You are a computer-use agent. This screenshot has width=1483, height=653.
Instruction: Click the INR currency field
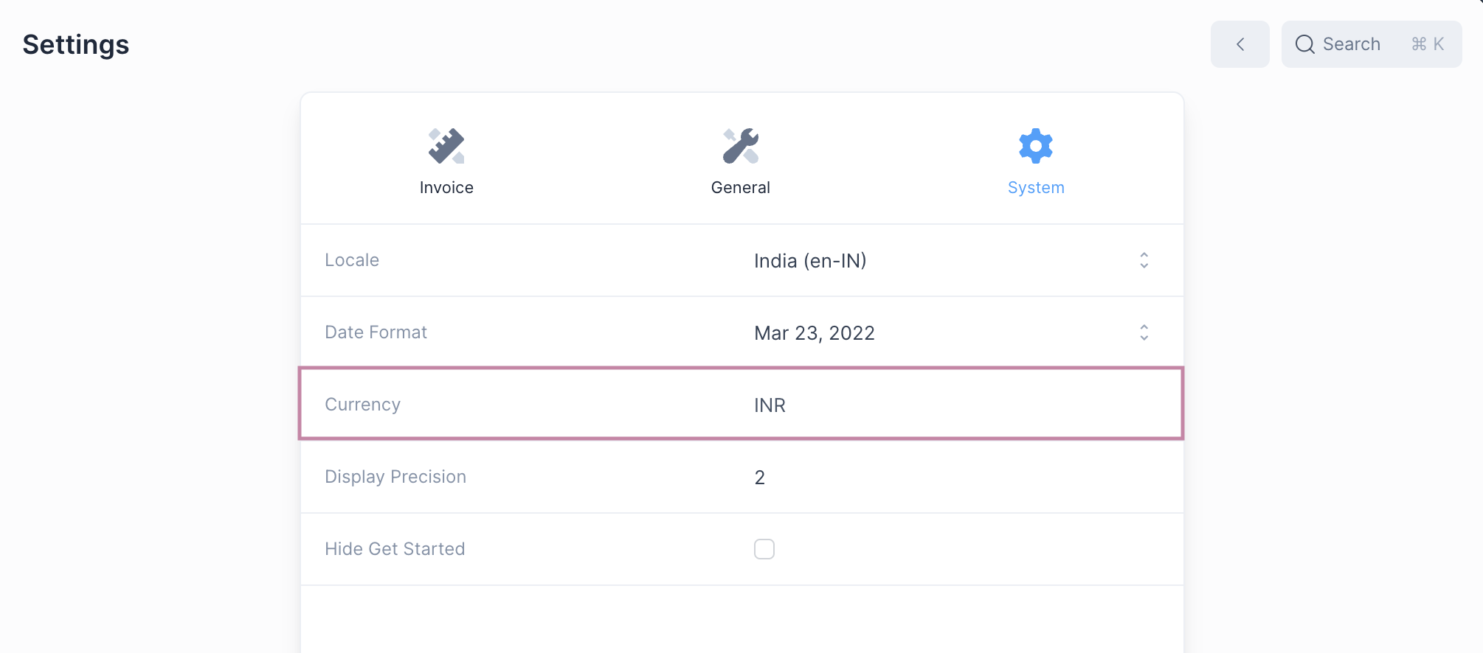click(x=770, y=405)
